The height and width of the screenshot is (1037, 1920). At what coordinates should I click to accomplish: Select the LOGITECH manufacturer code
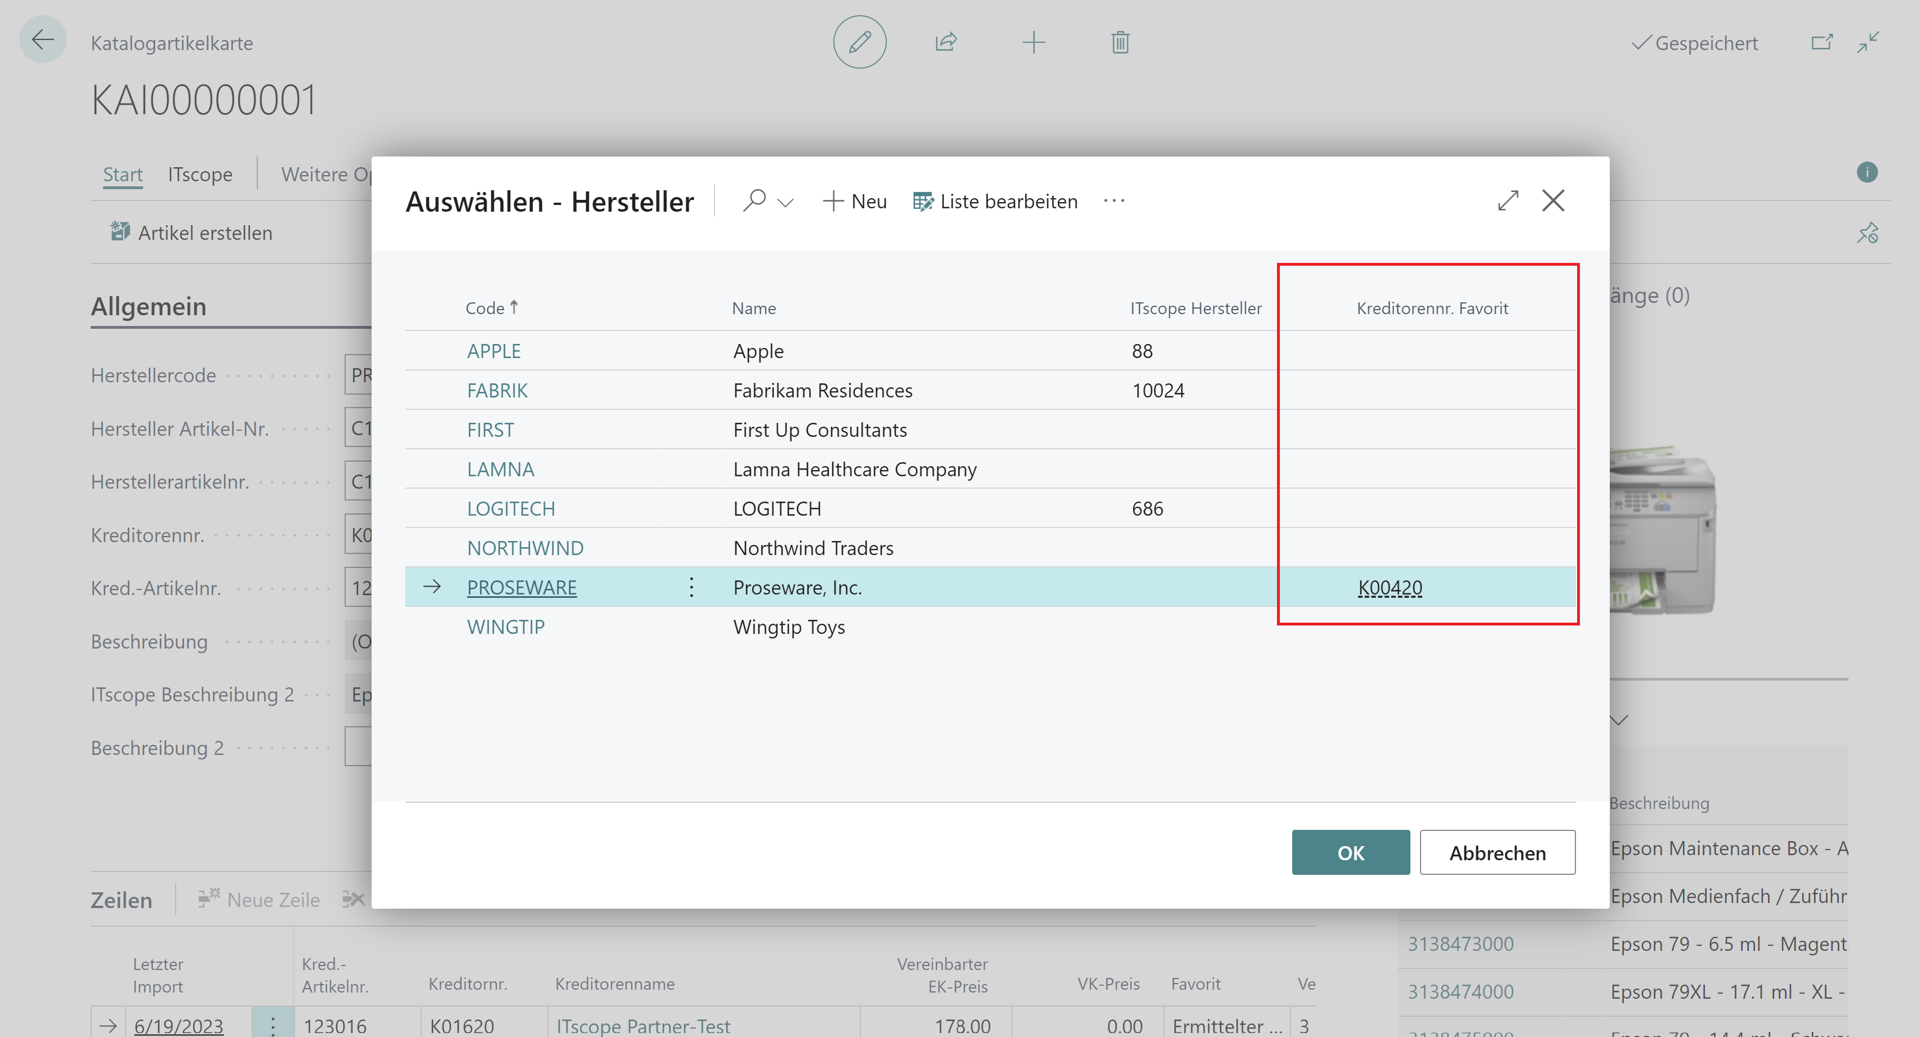click(511, 508)
